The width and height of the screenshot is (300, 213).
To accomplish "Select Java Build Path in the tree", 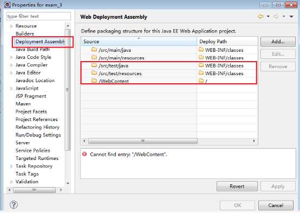I will pyautogui.click(x=32, y=49).
